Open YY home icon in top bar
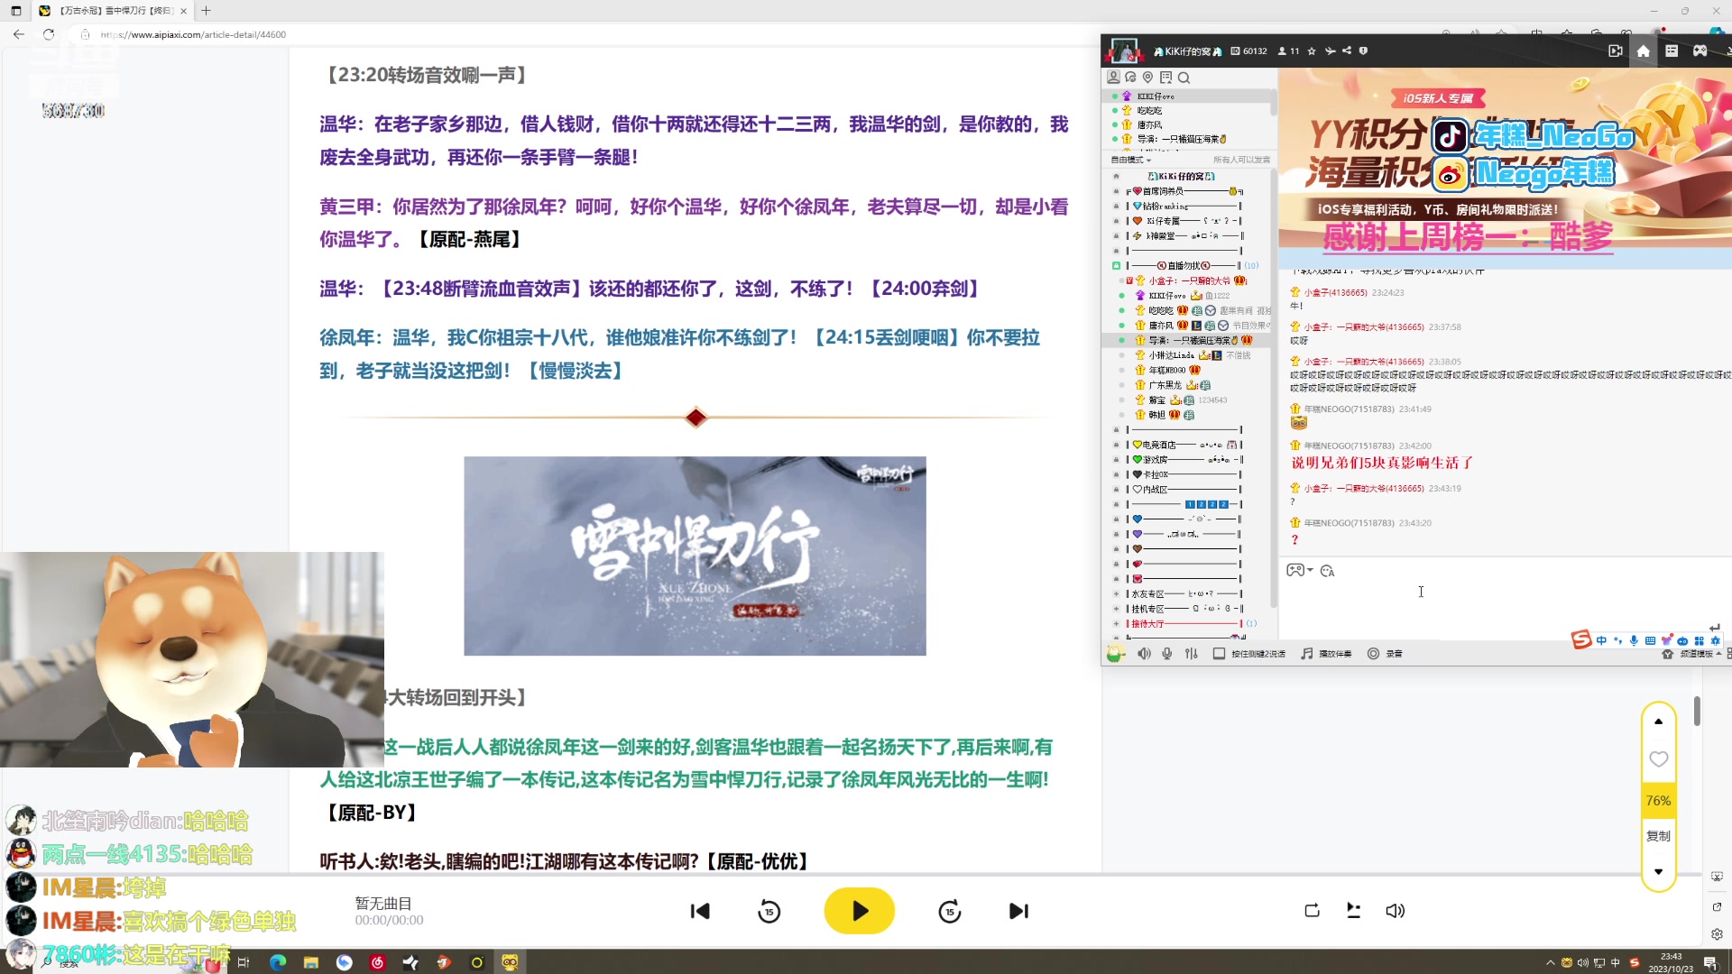The width and height of the screenshot is (1732, 974). click(x=1643, y=51)
